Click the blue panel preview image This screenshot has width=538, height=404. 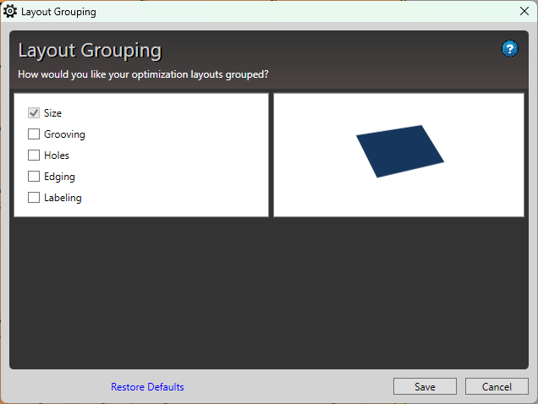(400, 151)
